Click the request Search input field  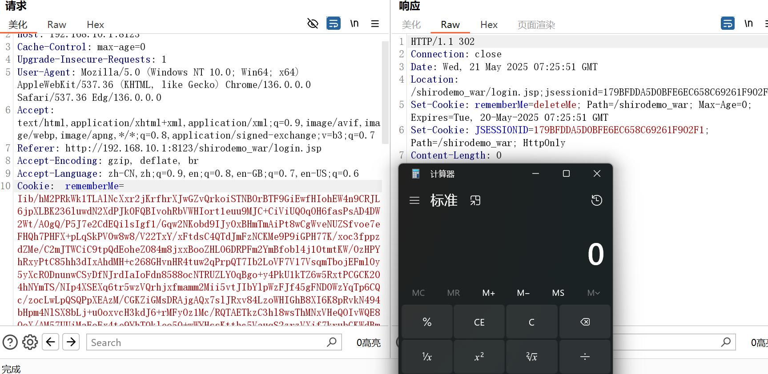pos(207,342)
